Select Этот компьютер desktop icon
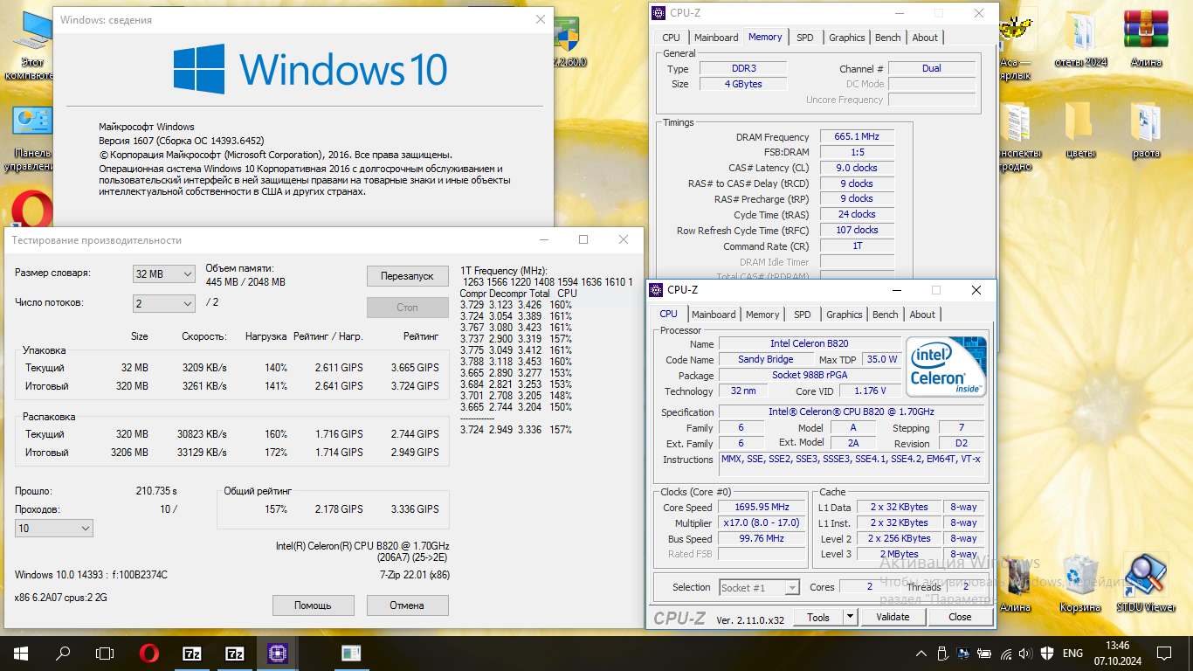This screenshot has width=1193, height=671. click(31, 45)
